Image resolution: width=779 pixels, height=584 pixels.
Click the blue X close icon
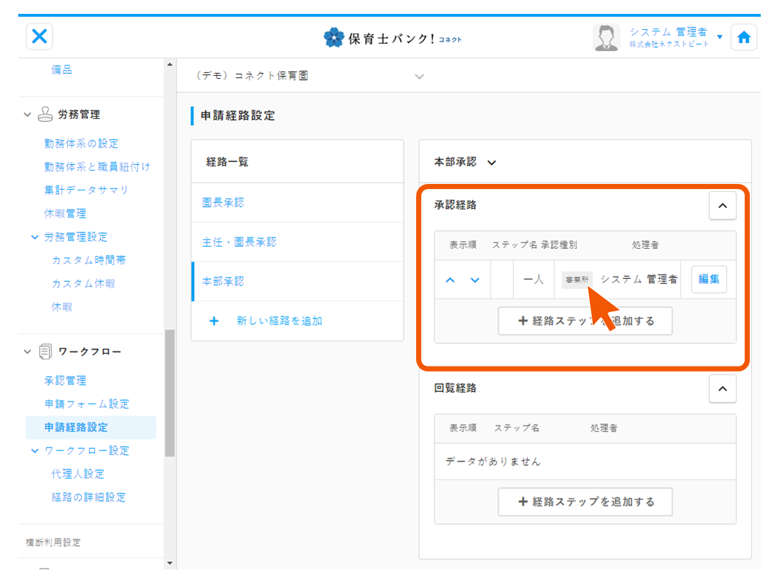pyautogui.click(x=39, y=36)
